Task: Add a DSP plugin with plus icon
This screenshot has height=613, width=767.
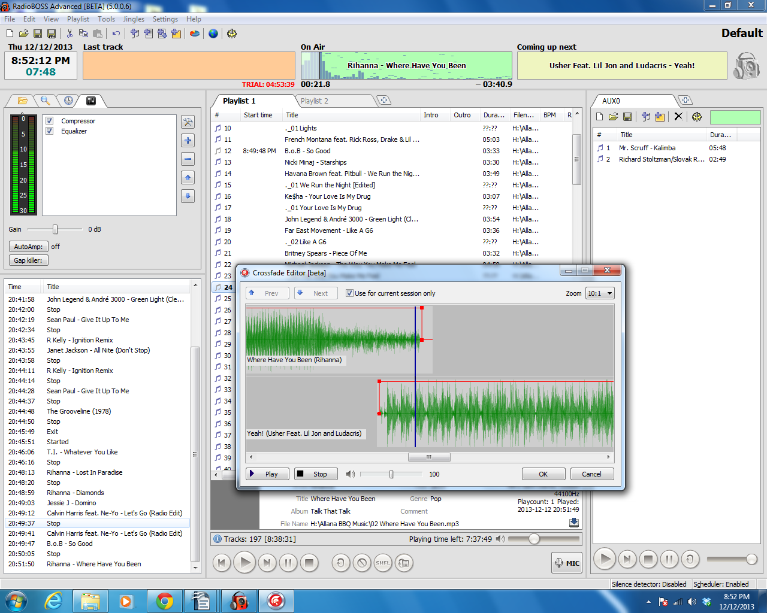Action: tap(188, 141)
